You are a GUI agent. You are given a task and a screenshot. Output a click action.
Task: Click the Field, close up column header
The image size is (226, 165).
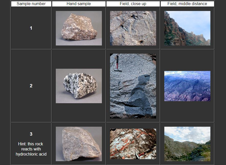click(133, 4)
